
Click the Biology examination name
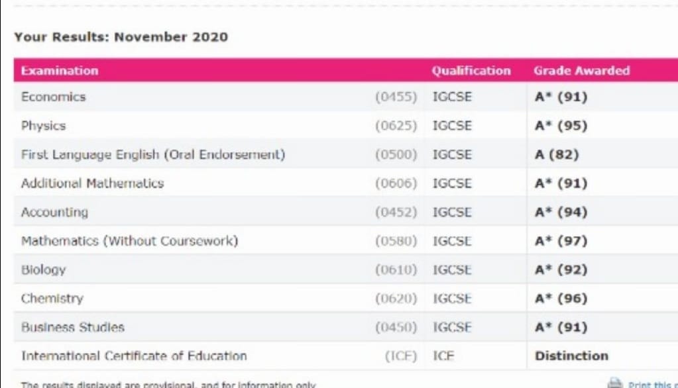point(44,269)
